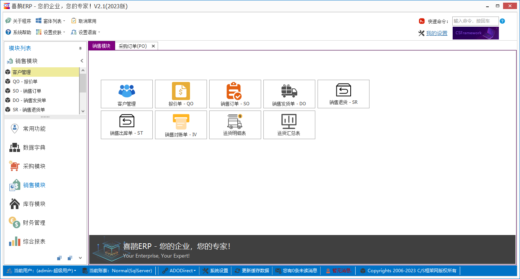Open the 销售出库单 - ST icon

[126, 124]
